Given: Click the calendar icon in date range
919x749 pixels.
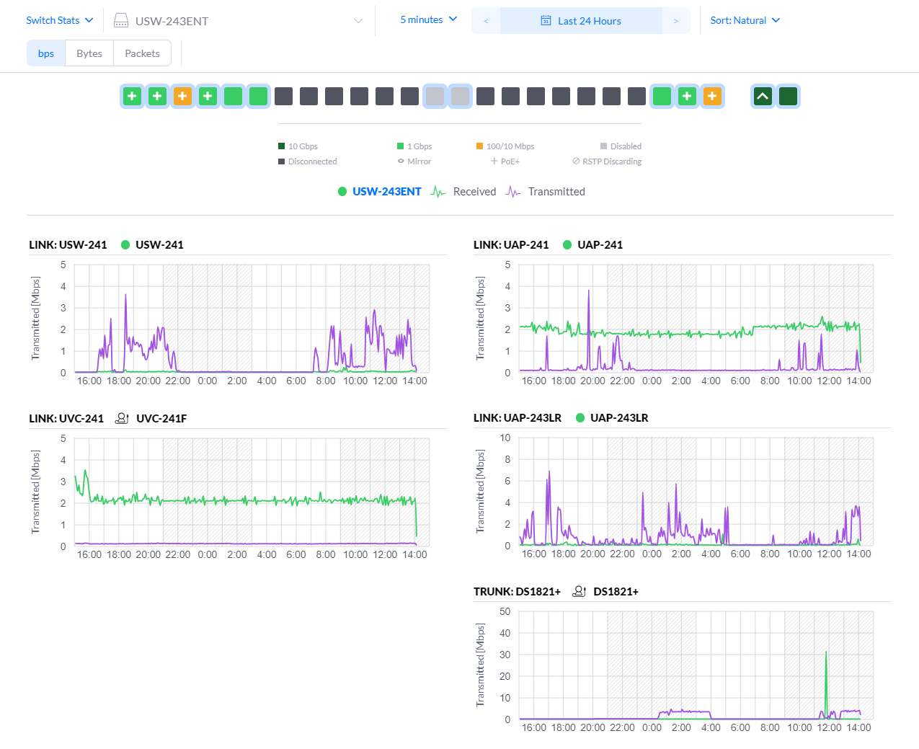Looking at the screenshot, I should click(x=546, y=21).
